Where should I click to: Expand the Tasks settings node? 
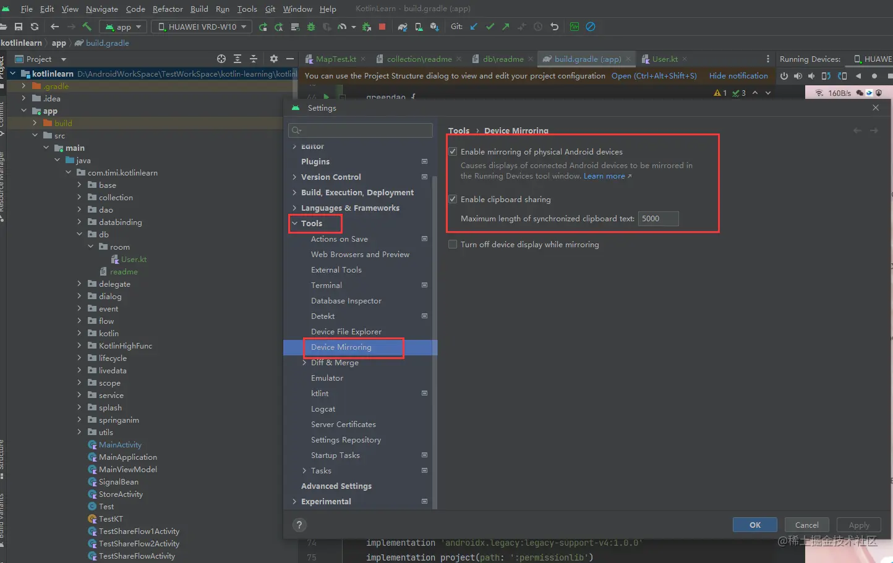304,470
